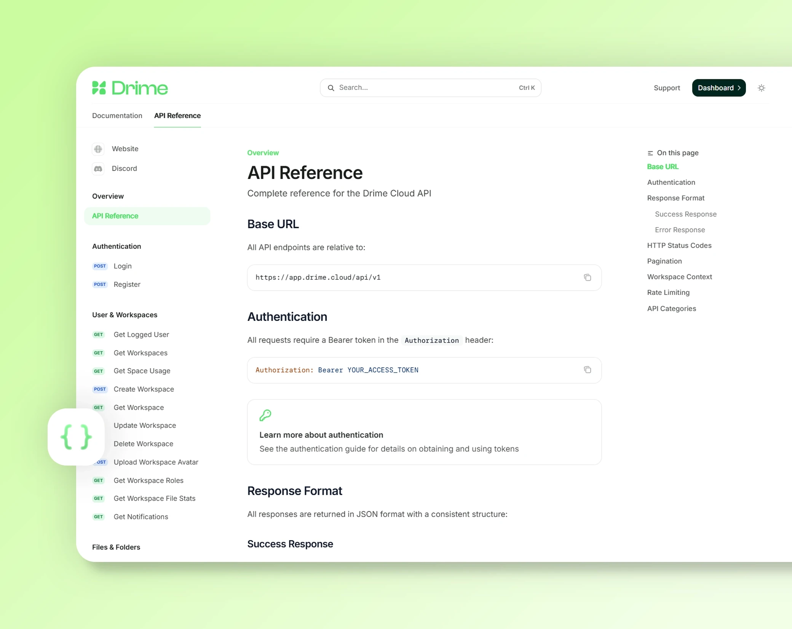
Task: Open the Get Notifications endpoint
Action: click(141, 517)
